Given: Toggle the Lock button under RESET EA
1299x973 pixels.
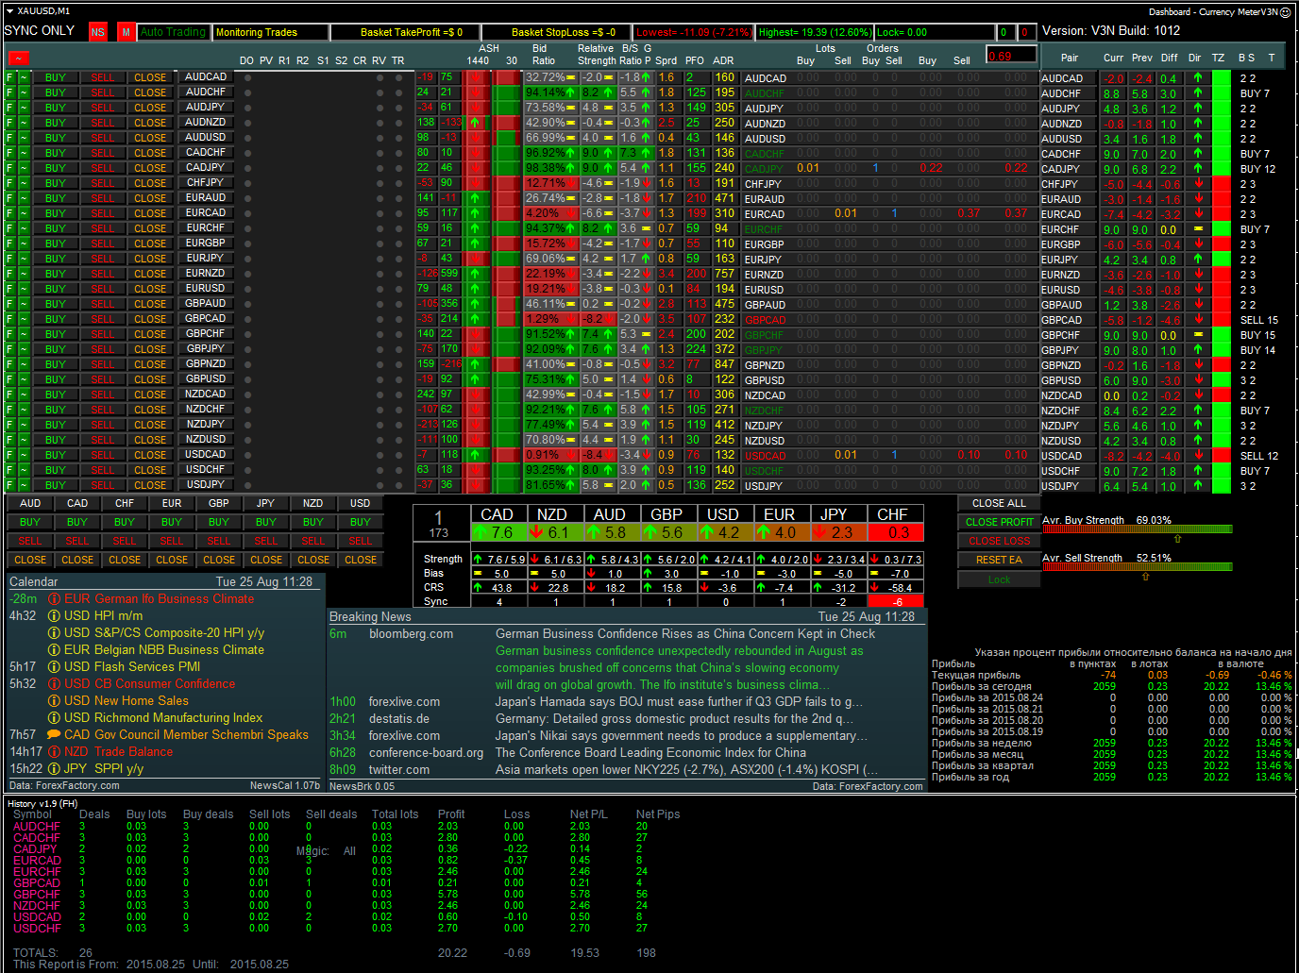Looking at the screenshot, I should point(999,579).
